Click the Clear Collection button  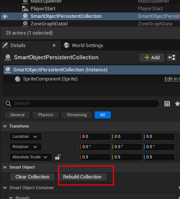tap(33, 177)
